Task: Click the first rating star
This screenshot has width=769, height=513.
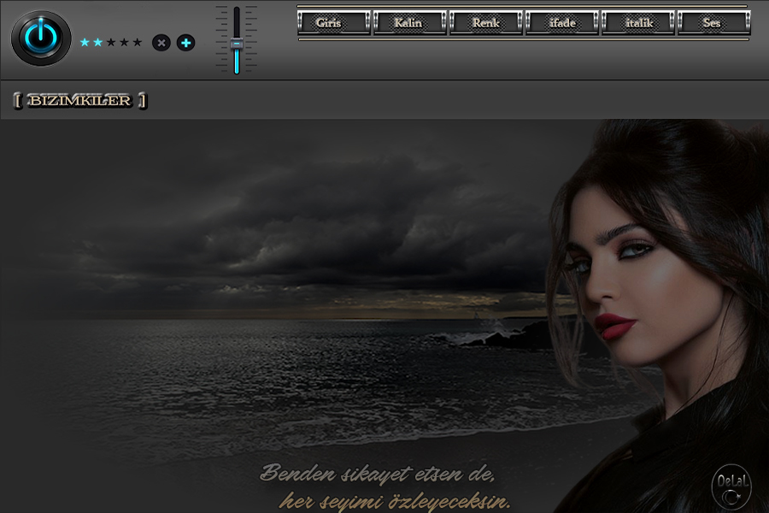Action: coord(85,42)
